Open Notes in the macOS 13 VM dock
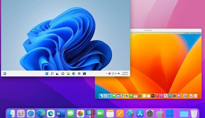Viewport: 205px width, 118px height. 148,96
